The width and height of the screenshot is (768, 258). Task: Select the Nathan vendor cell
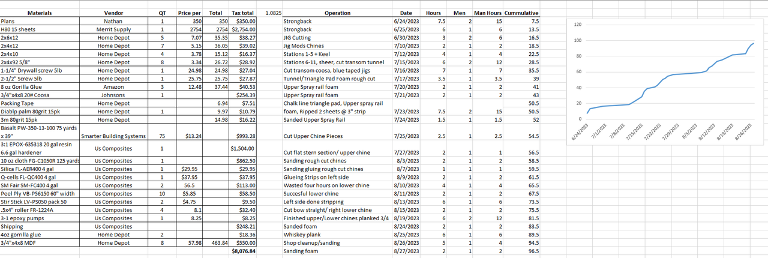point(113,21)
